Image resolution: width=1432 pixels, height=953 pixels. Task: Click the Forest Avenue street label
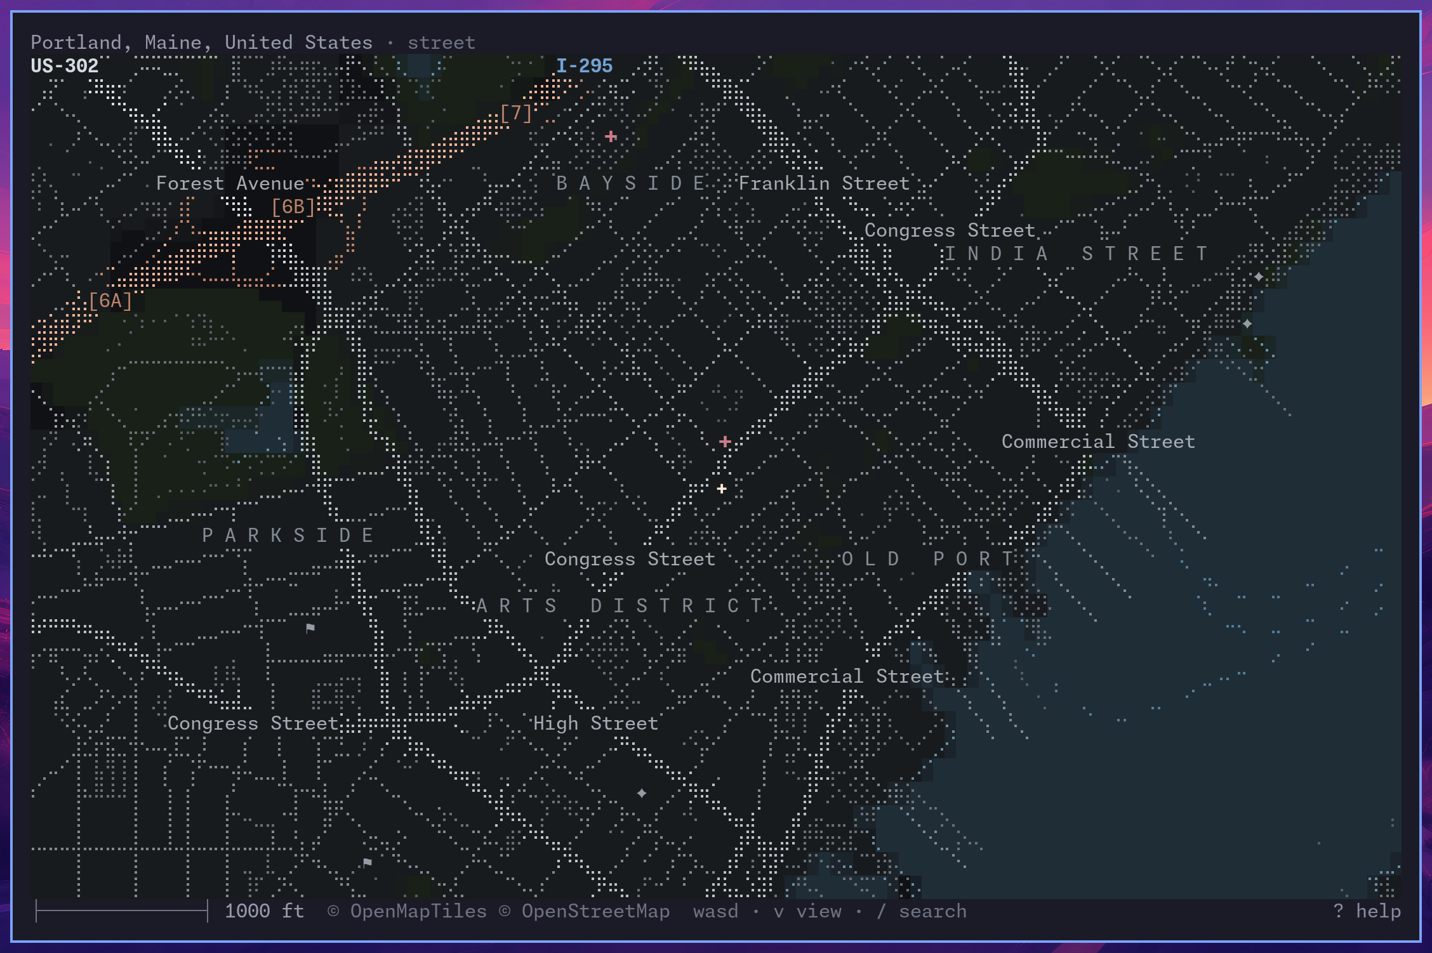point(230,183)
